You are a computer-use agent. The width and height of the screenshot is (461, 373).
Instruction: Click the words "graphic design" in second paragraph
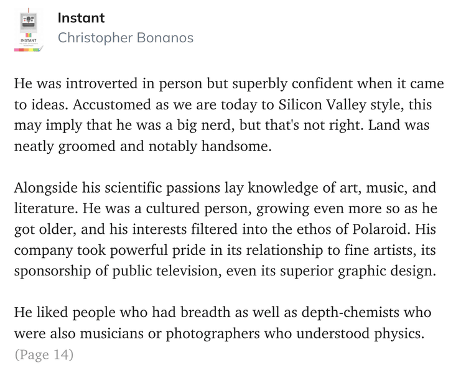[x=387, y=271]
